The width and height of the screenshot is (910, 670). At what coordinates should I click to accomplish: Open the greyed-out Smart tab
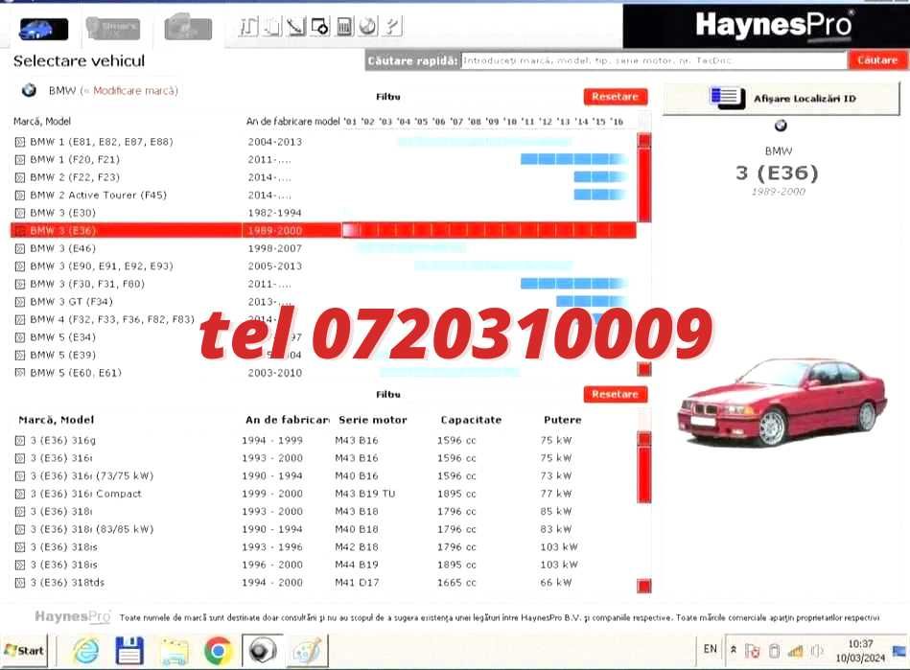point(113,28)
